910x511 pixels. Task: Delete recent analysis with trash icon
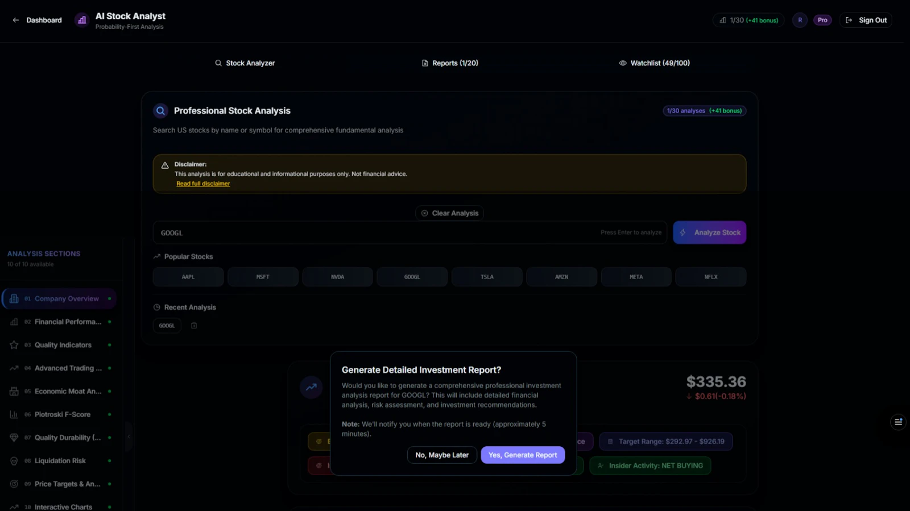click(194, 326)
